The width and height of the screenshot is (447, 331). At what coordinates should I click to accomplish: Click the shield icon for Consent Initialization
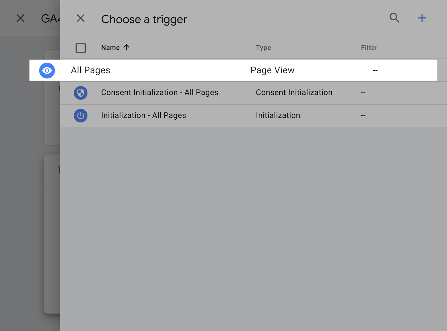[80, 93]
